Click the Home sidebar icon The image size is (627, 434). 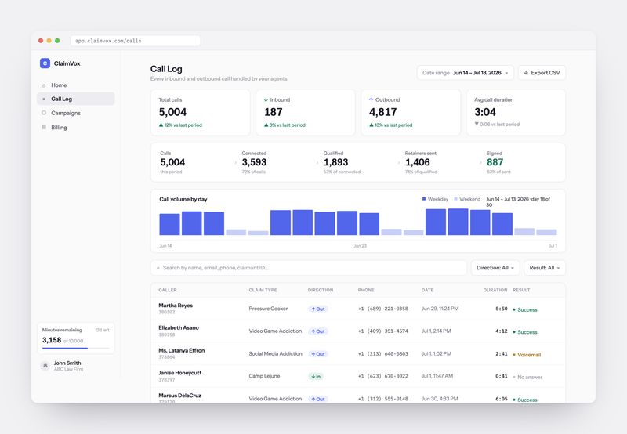click(x=44, y=85)
